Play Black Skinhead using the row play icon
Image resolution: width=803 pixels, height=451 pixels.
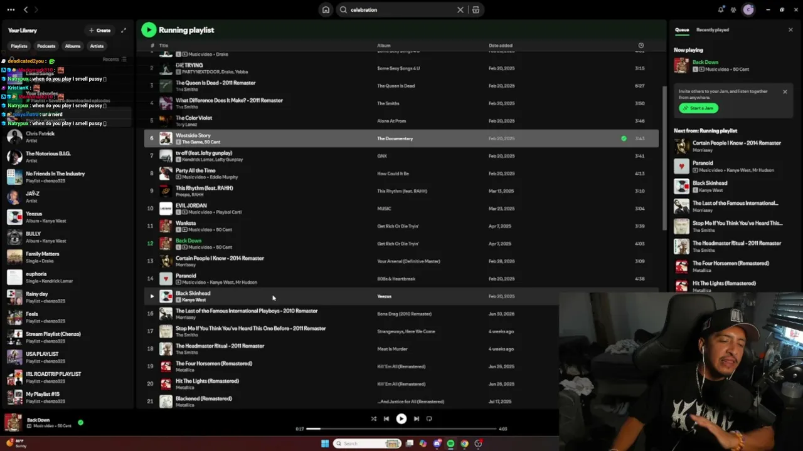151,296
